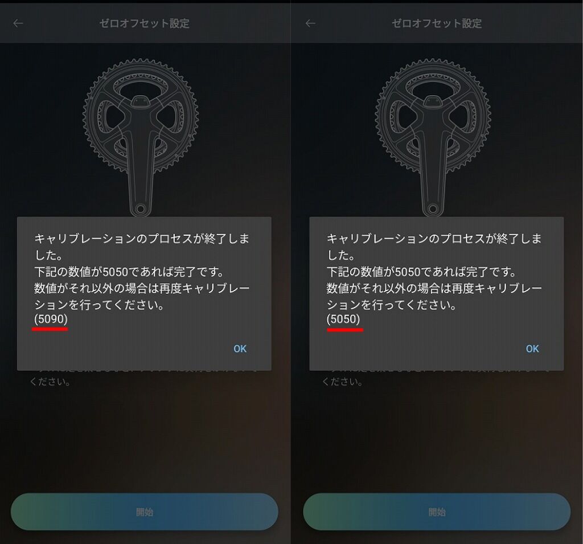Confirm OK in the dialog showing 5090

click(x=240, y=349)
